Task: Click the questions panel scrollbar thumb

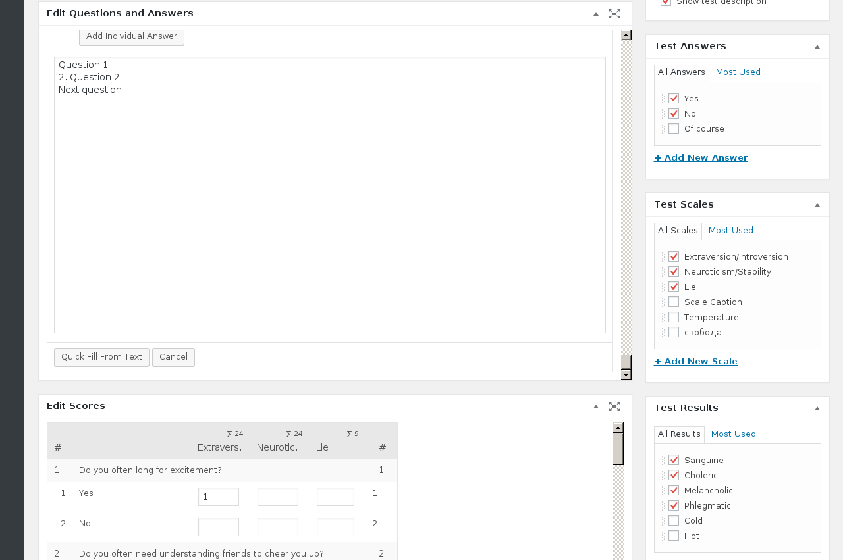Action: tap(626, 362)
